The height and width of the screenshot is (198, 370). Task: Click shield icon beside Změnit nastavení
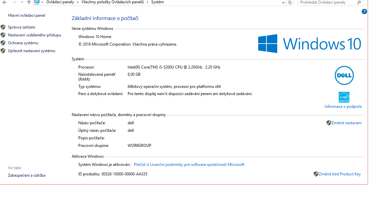[x=329, y=123]
